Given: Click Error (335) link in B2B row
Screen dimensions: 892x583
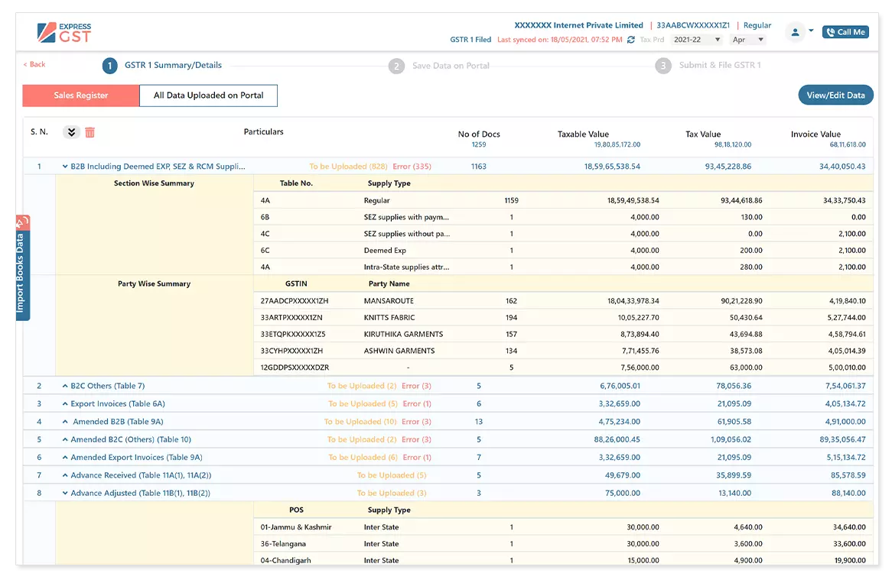Looking at the screenshot, I should click(412, 167).
